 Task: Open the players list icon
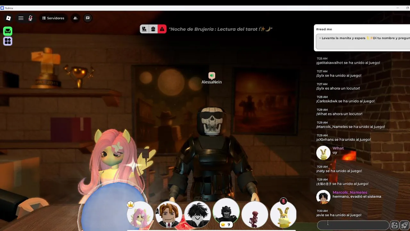75,18
